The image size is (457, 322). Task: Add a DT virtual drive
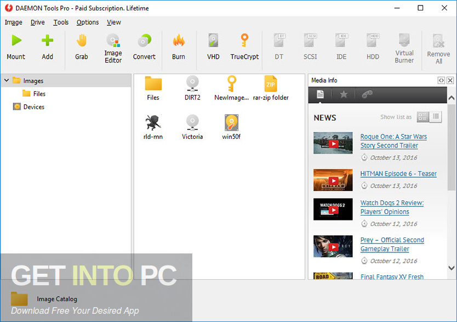279,47
